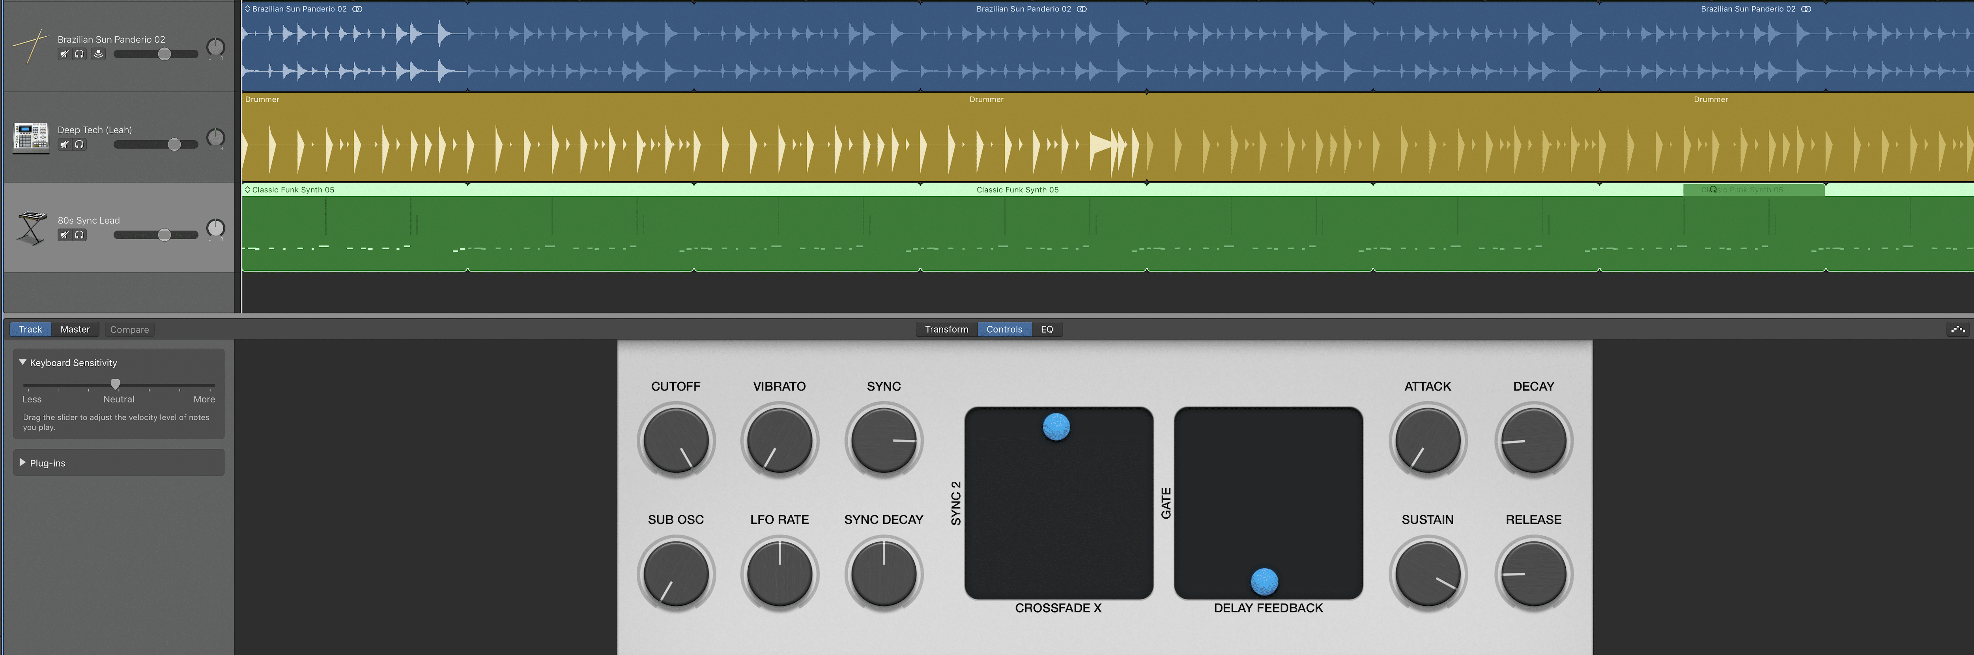The width and height of the screenshot is (1974, 655).
Task: Click the VIBRATO knob
Action: click(x=780, y=441)
